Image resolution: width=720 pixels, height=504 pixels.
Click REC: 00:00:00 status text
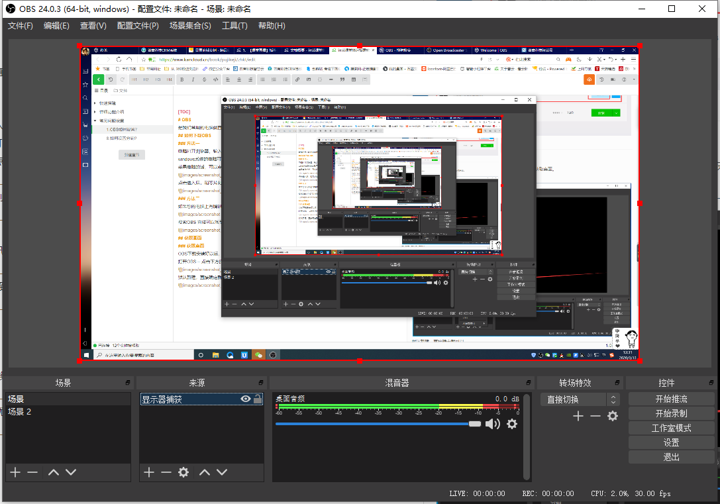[x=548, y=493]
